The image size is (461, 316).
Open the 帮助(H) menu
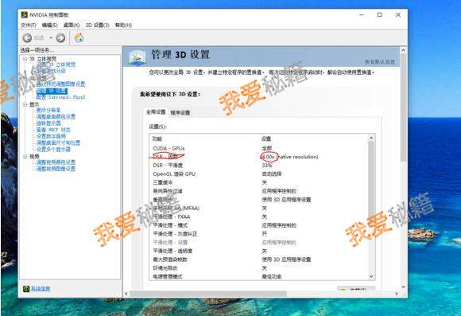pos(123,25)
